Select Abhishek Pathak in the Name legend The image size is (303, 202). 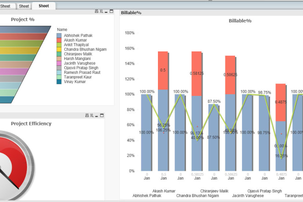pos(78,35)
